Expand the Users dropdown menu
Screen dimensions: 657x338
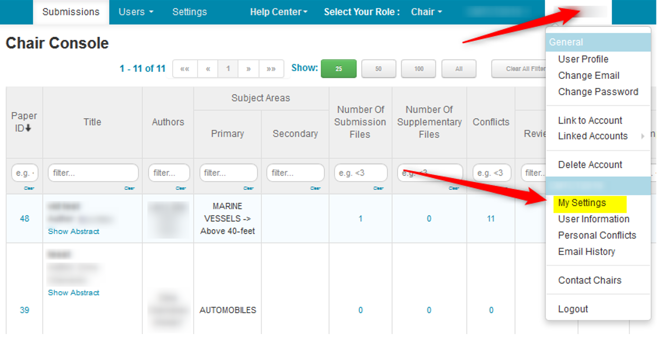click(136, 12)
